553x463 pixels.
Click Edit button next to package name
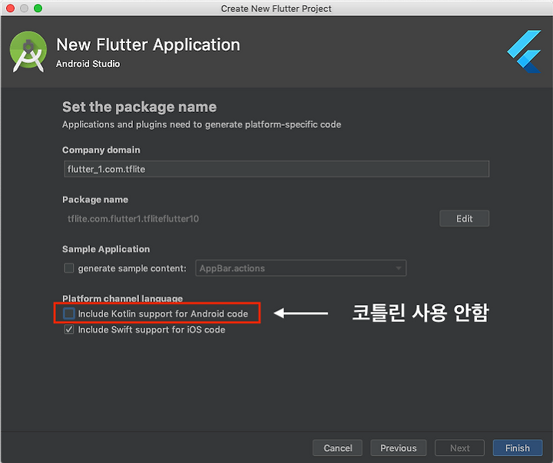[x=464, y=219]
